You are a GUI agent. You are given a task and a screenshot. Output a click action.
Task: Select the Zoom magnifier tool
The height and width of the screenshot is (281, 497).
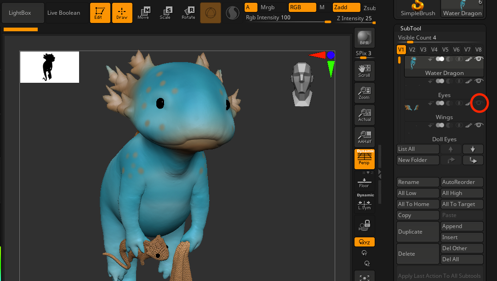(365, 93)
